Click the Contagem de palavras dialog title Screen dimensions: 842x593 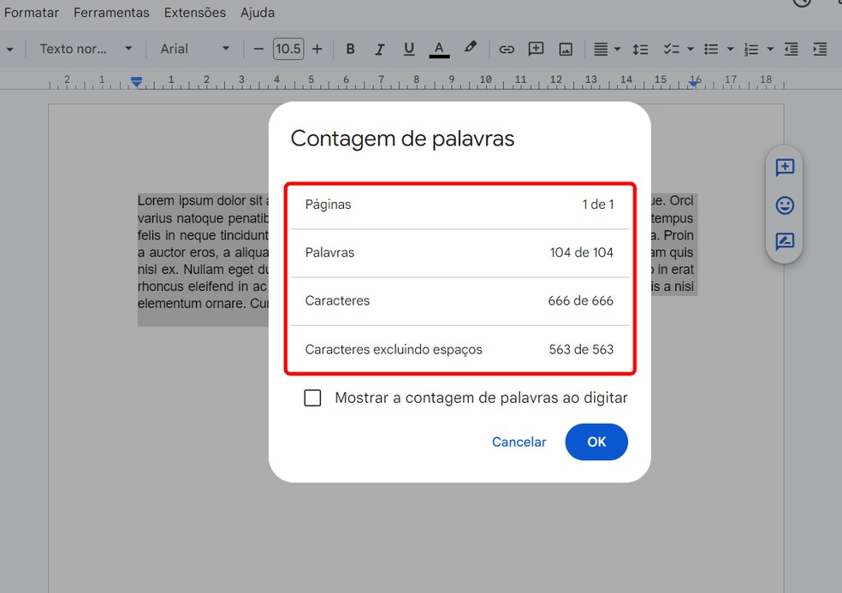402,139
